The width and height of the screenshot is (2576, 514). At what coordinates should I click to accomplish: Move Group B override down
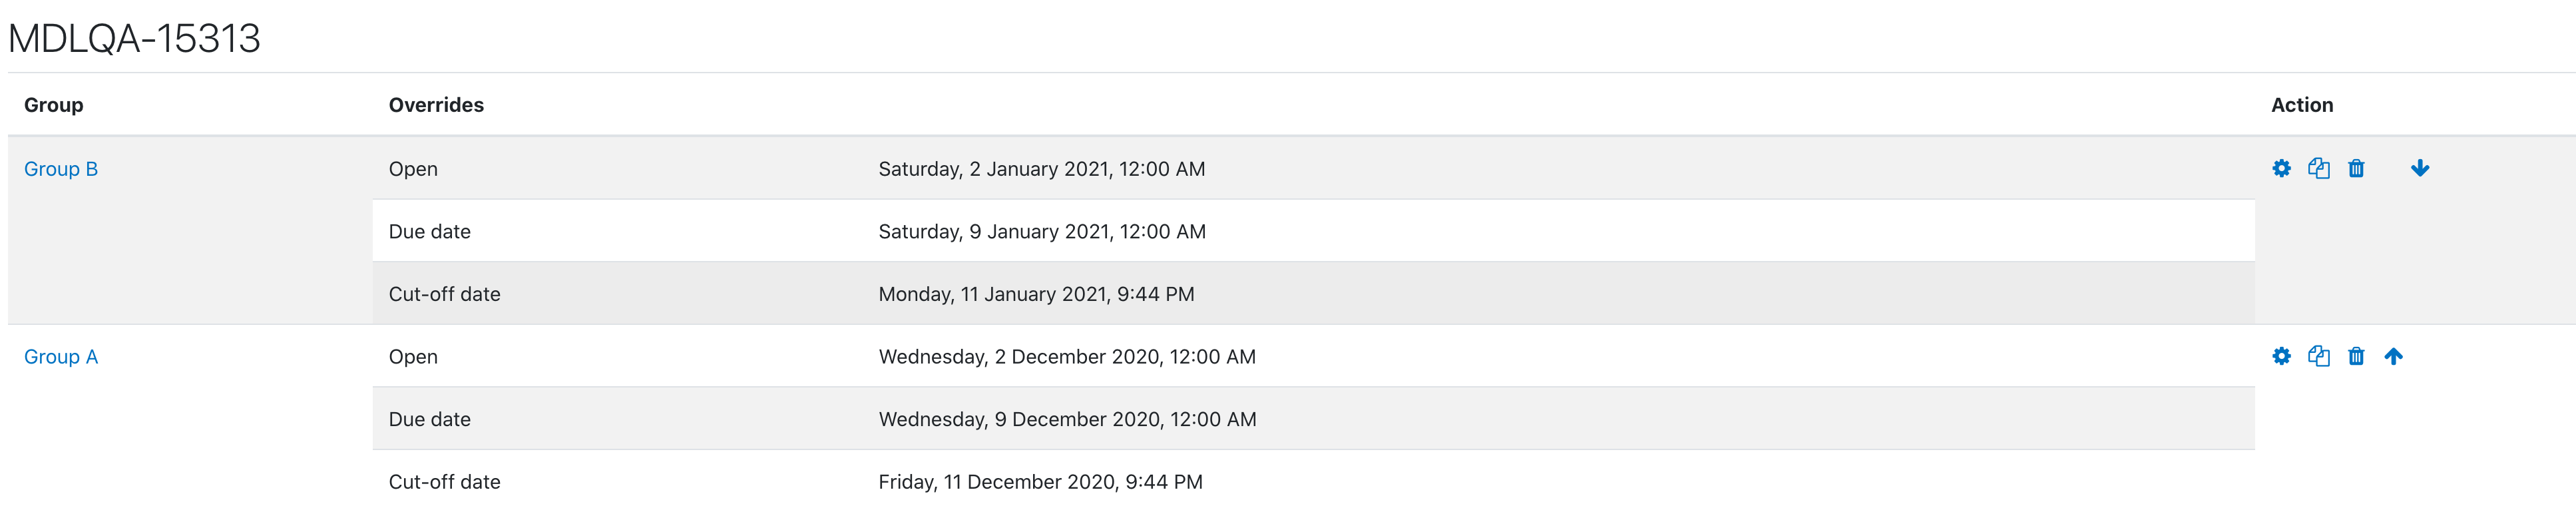(x=2420, y=168)
